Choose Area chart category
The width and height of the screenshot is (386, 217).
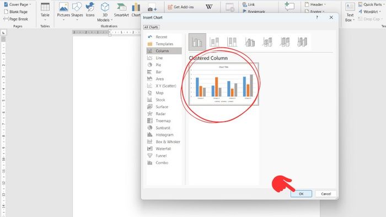click(164, 79)
